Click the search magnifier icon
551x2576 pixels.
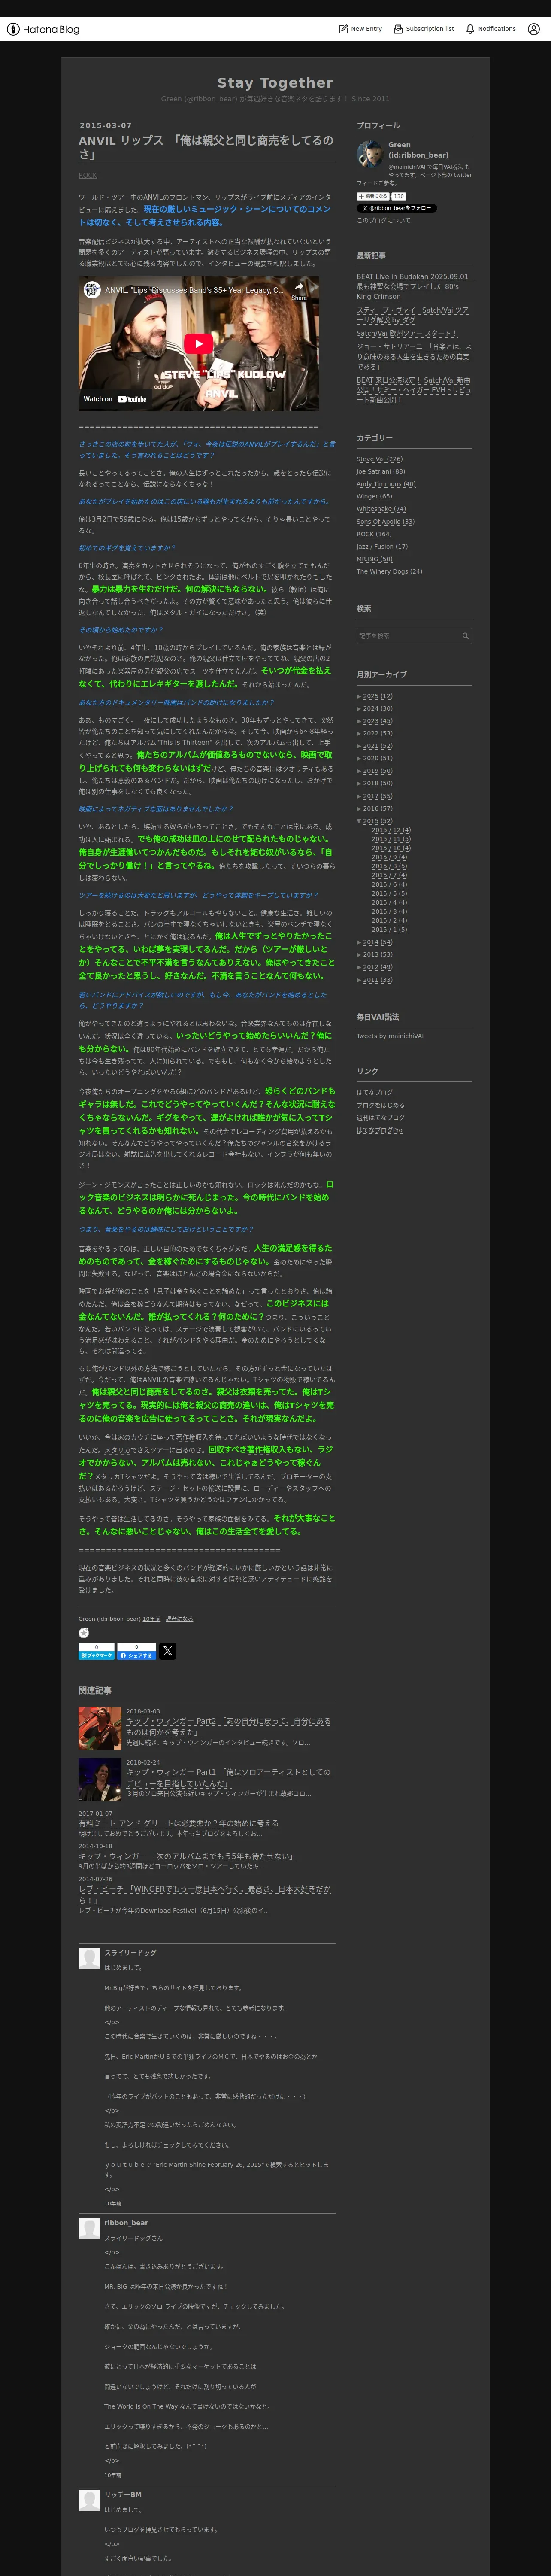click(x=465, y=636)
